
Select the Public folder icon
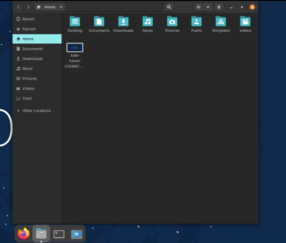point(196,22)
